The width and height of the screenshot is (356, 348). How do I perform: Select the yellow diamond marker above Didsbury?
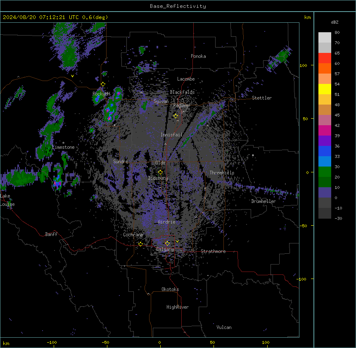point(160,172)
